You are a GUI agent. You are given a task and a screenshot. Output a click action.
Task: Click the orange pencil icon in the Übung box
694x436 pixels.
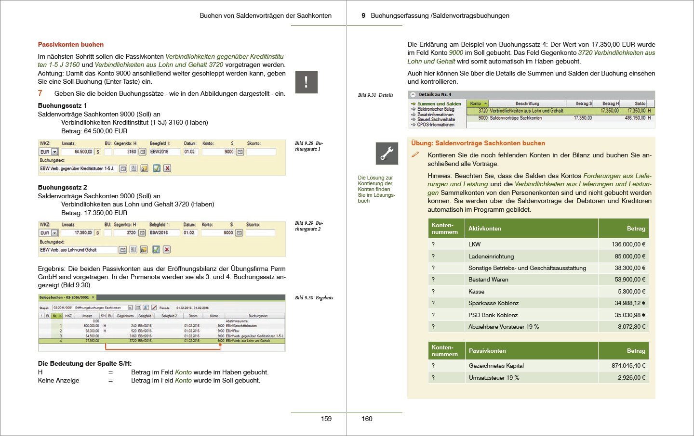[x=415, y=155]
